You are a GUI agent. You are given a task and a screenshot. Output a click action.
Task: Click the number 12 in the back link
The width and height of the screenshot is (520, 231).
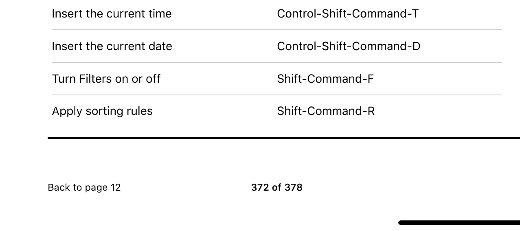point(116,187)
